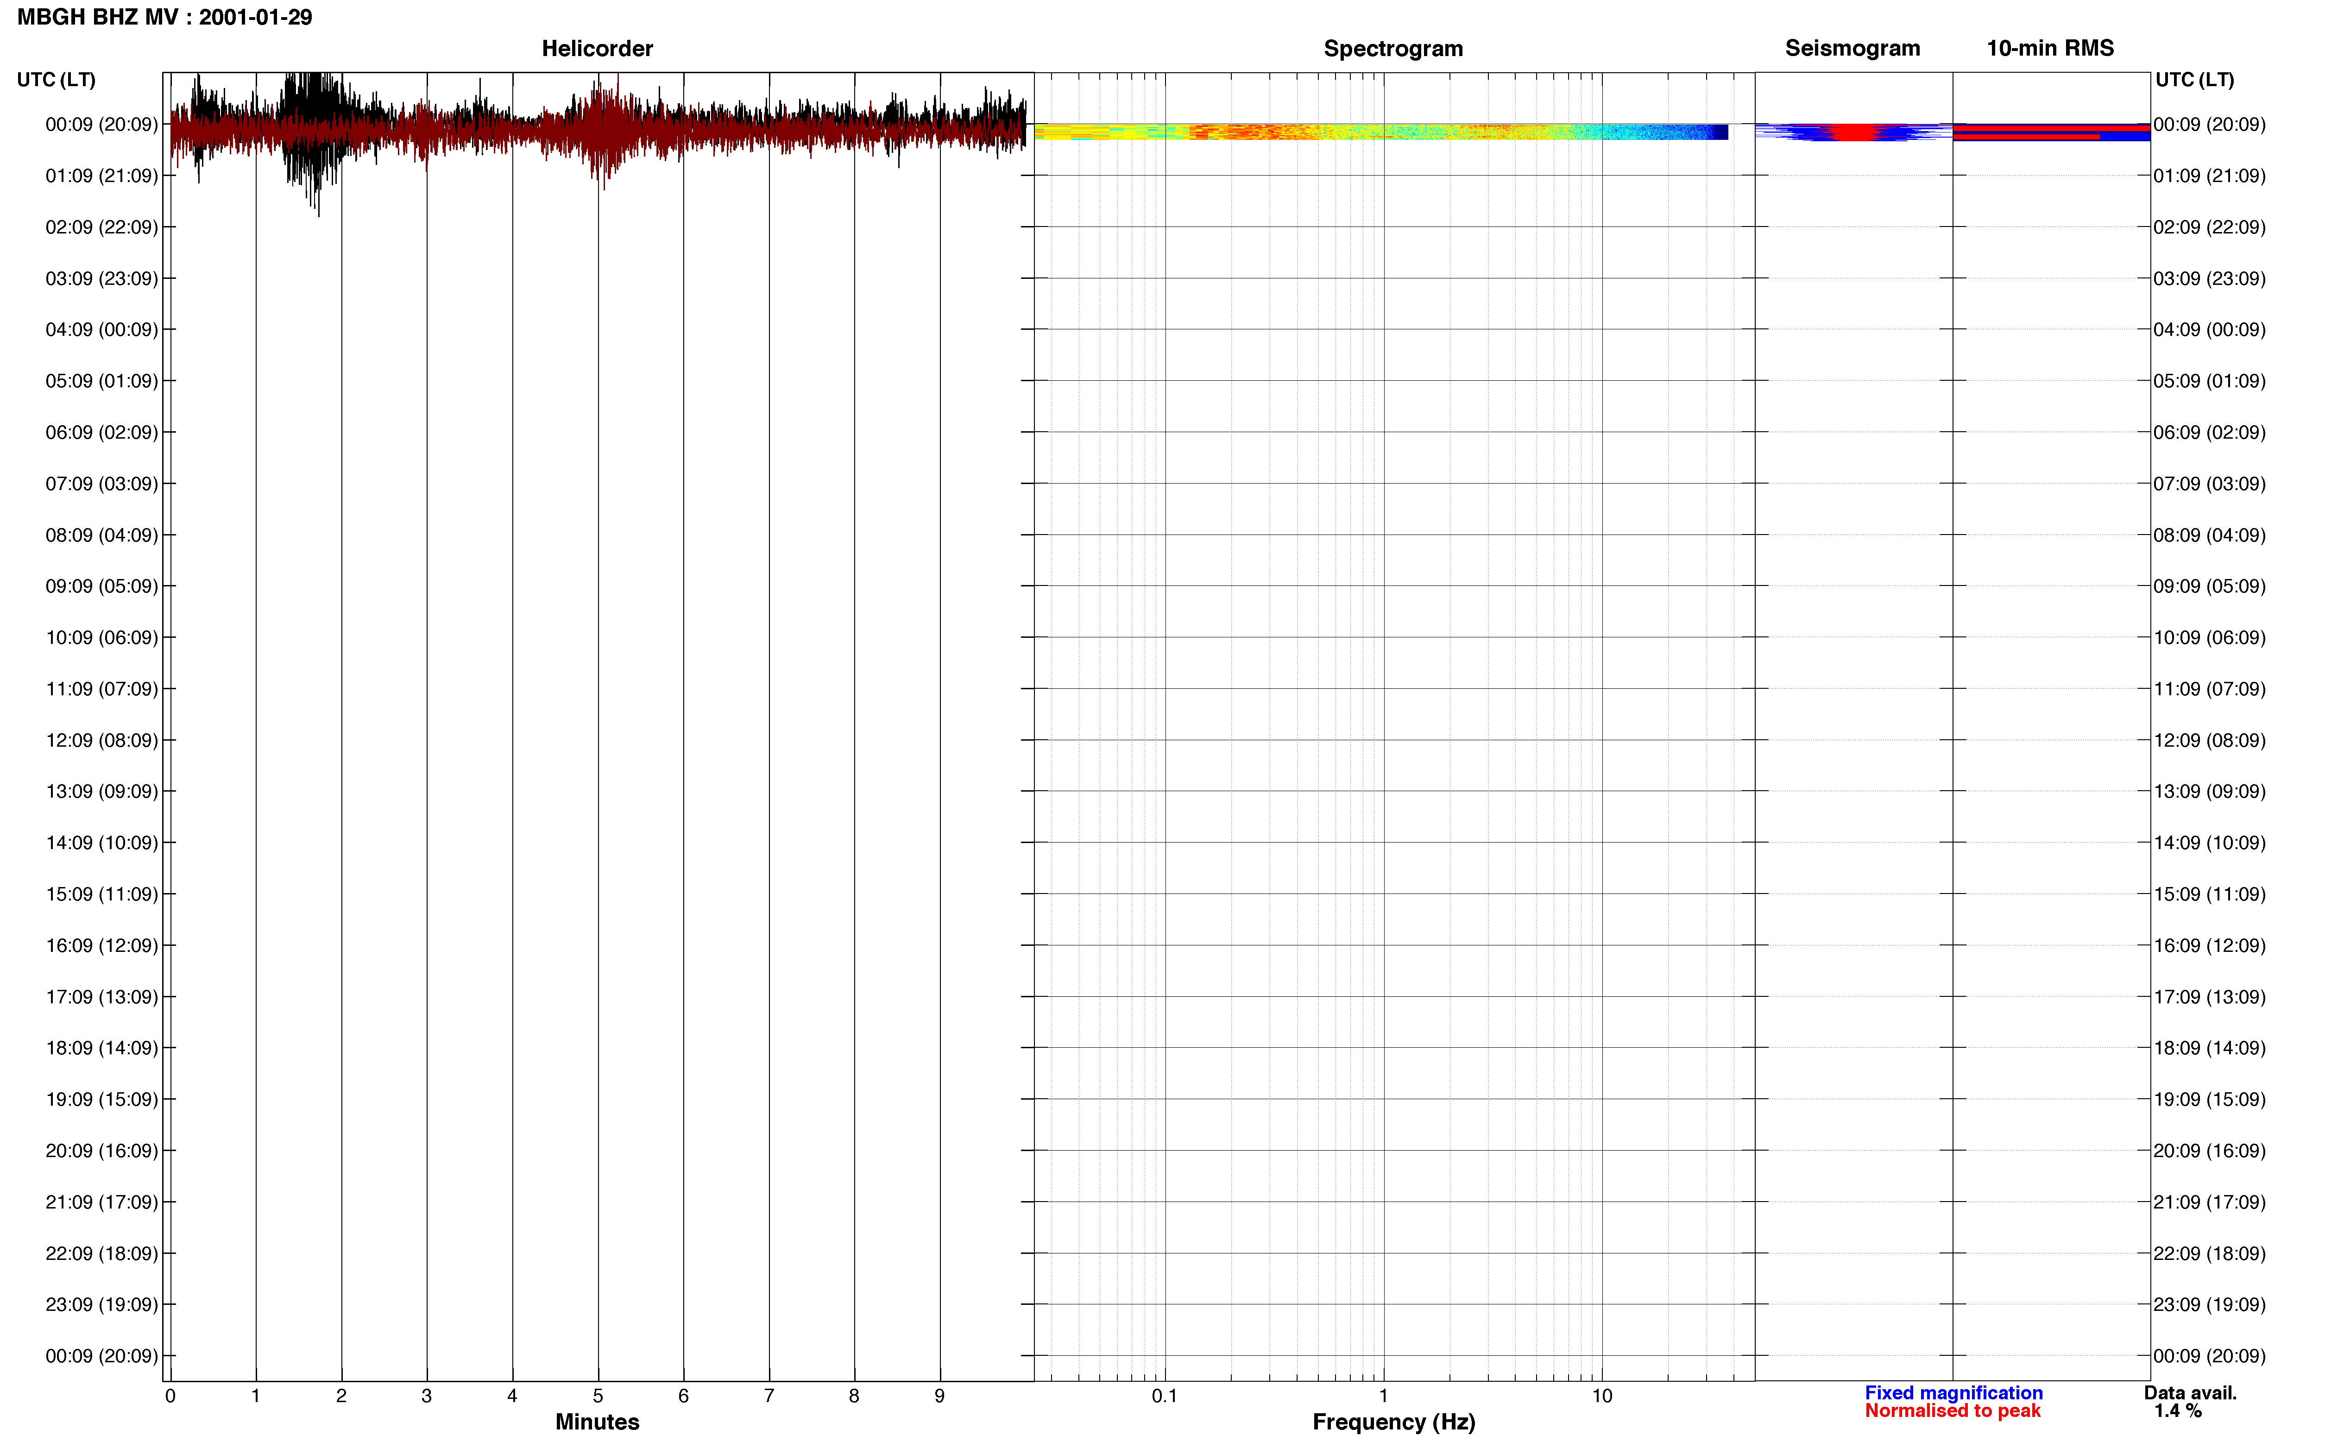Click '13:09 (09:09)' on the RMS panel axis
Viewport: 2325px width, 1454px height.
pyautogui.click(x=2210, y=792)
